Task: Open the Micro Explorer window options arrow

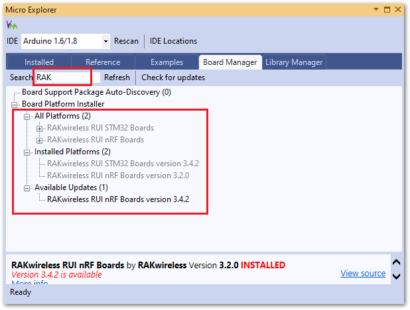Action: click(376, 9)
